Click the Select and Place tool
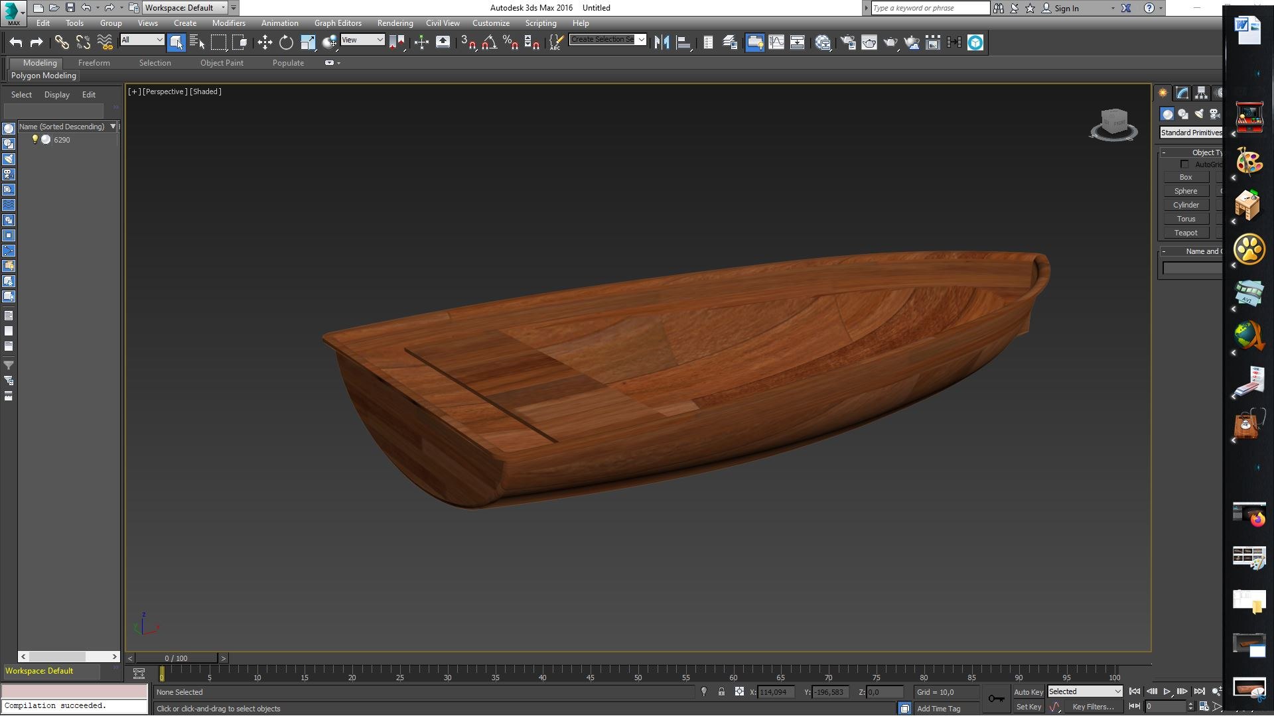 coord(329,42)
